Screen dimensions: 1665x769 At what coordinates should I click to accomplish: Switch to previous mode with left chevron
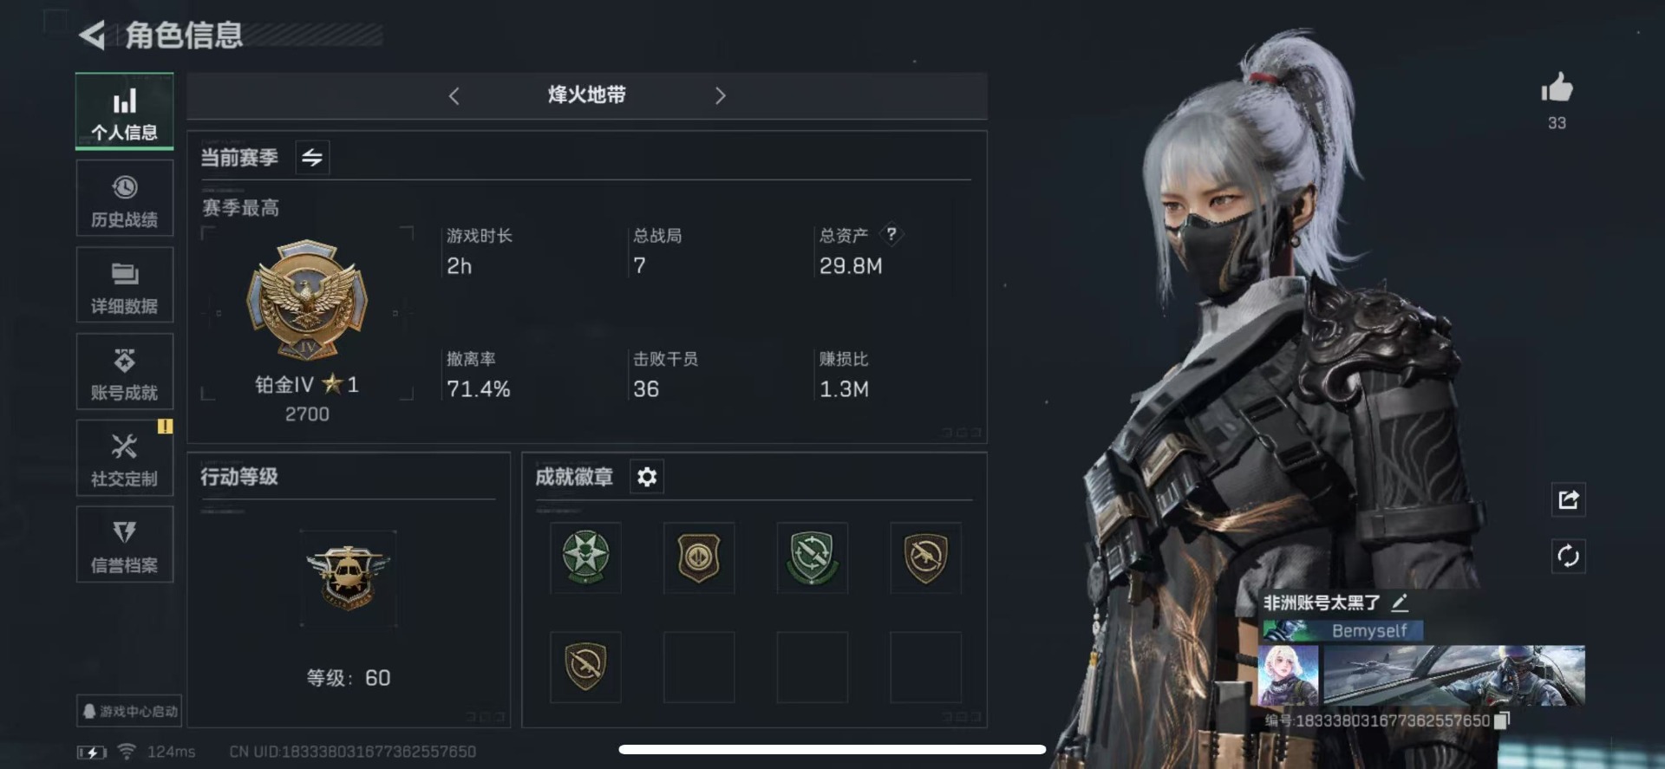454,96
